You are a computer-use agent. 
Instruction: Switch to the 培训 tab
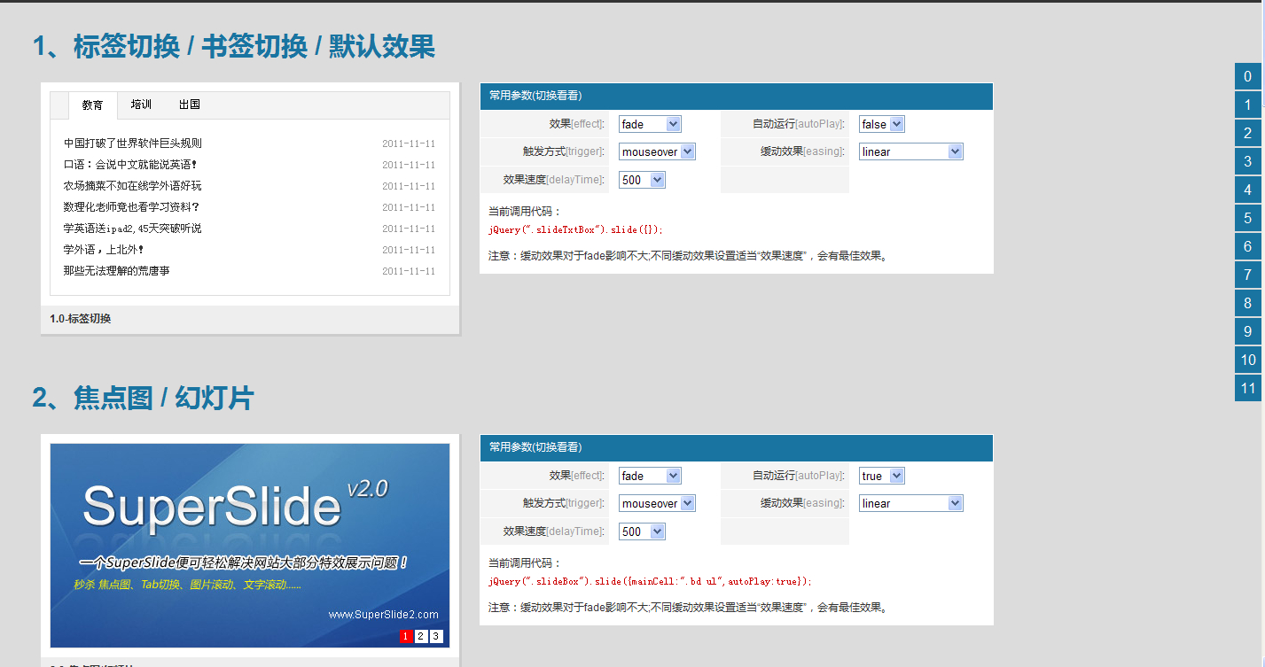tap(141, 105)
